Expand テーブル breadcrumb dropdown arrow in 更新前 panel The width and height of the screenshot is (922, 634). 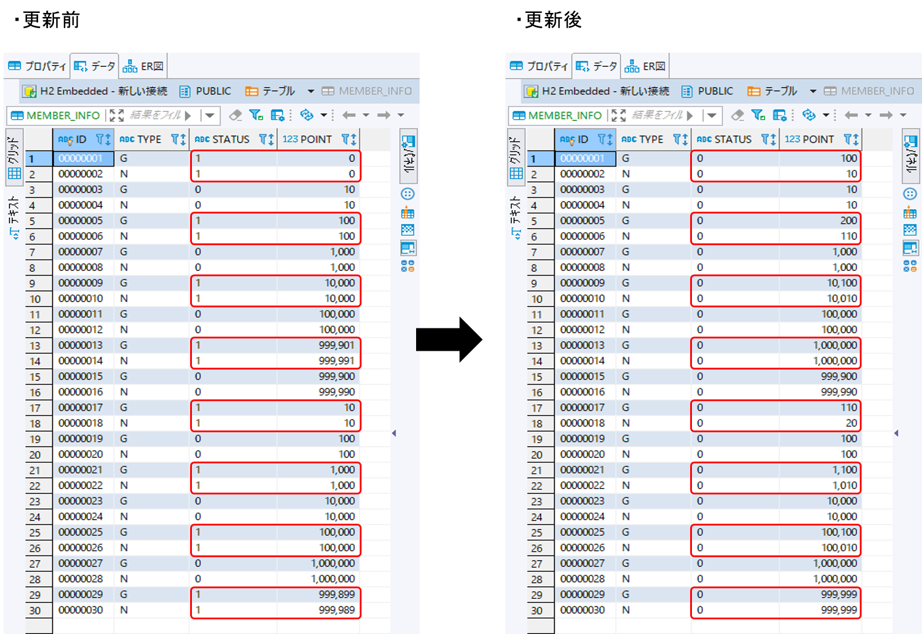[311, 91]
